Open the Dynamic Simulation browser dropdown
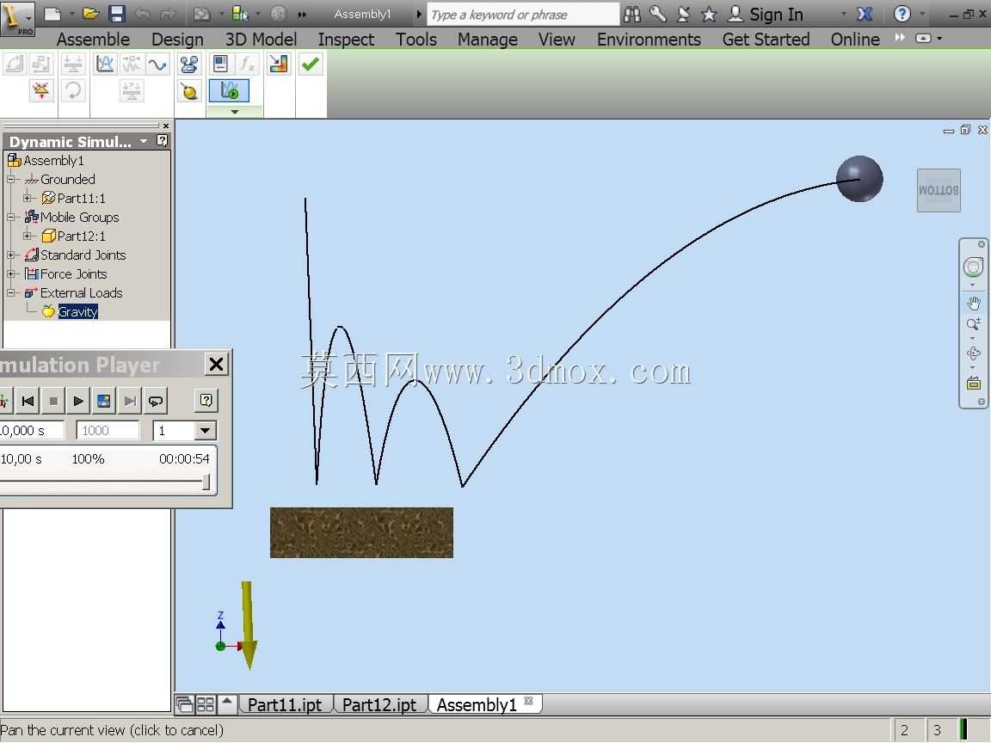This screenshot has height=743, width=991. click(145, 141)
